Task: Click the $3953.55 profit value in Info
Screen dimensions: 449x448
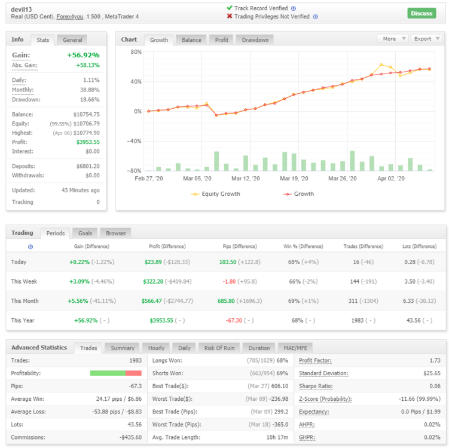Action: [x=88, y=142]
